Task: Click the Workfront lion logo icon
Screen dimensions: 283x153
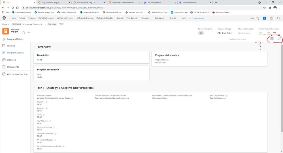Action: tap(4, 18)
